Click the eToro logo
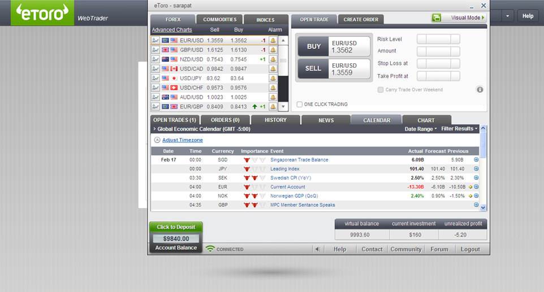The image size is (544, 292). click(x=42, y=13)
